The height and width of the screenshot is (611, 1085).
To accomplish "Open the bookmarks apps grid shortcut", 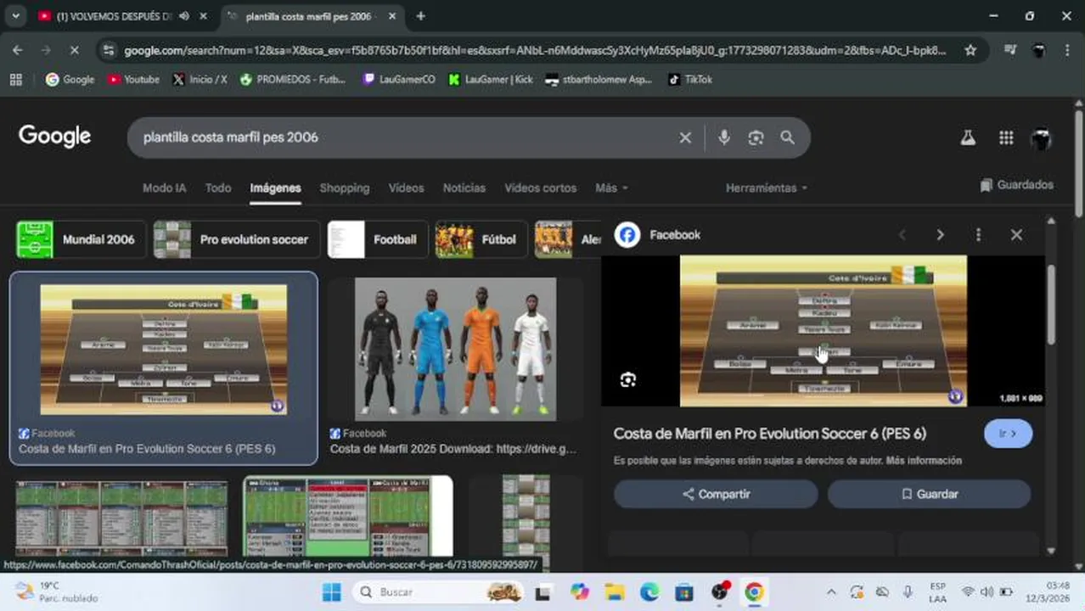I will click(15, 80).
